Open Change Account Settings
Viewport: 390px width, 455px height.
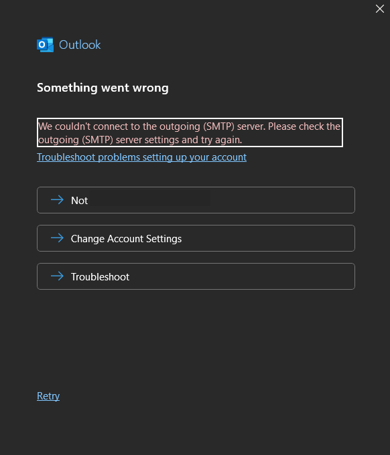point(196,238)
